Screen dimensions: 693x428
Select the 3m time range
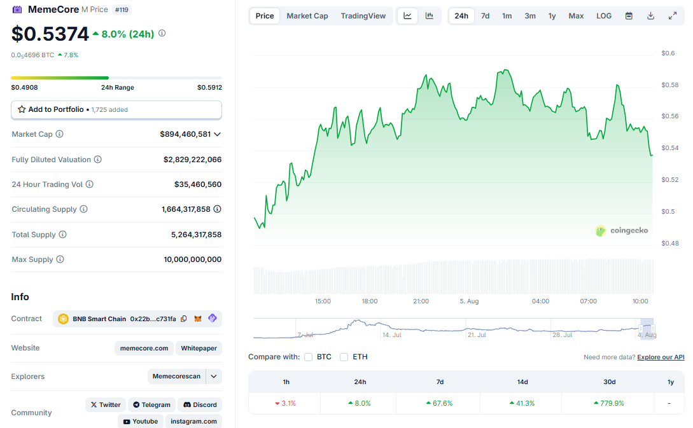click(x=530, y=16)
